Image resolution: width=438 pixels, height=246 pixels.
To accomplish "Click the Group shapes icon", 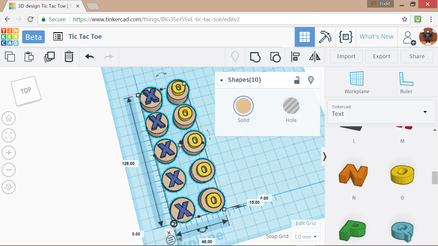I will pos(255,57).
